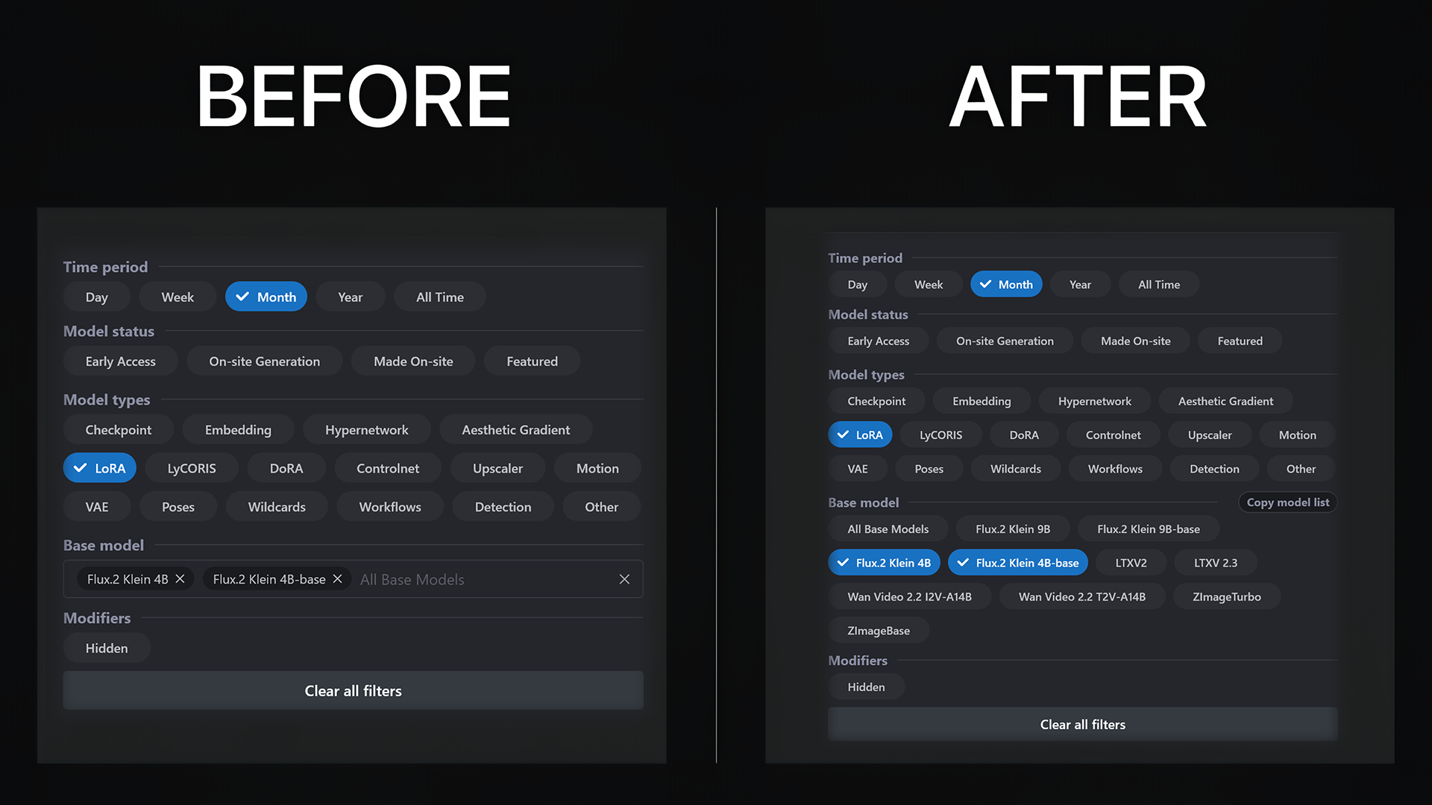Enable Detection type in Before panel
This screenshot has width=1432, height=805.
[503, 507]
